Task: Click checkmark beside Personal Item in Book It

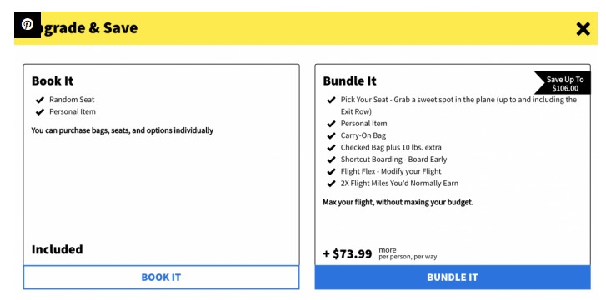Action: point(40,112)
